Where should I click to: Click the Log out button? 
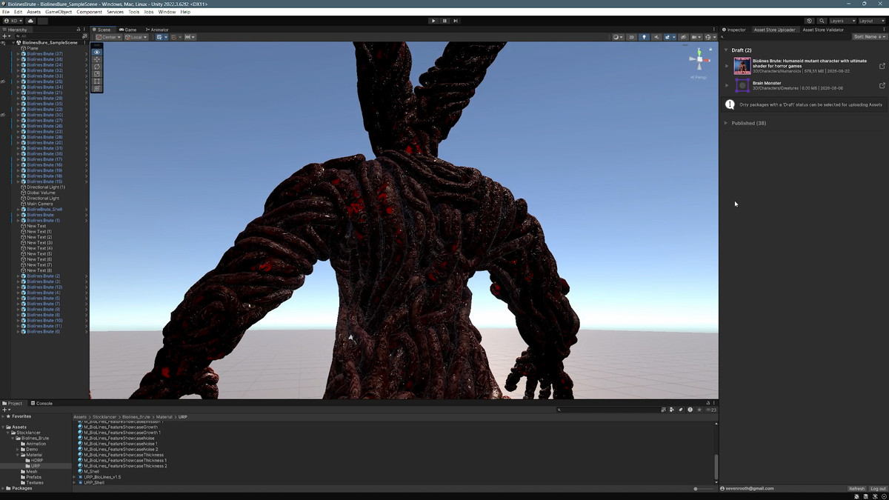click(x=878, y=489)
